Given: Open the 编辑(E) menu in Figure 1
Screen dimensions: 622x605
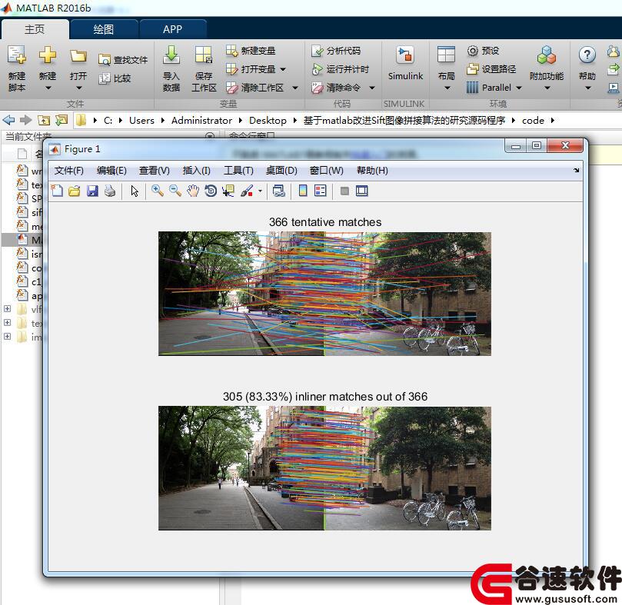Looking at the screenshot, I should (x=111, y=171).
